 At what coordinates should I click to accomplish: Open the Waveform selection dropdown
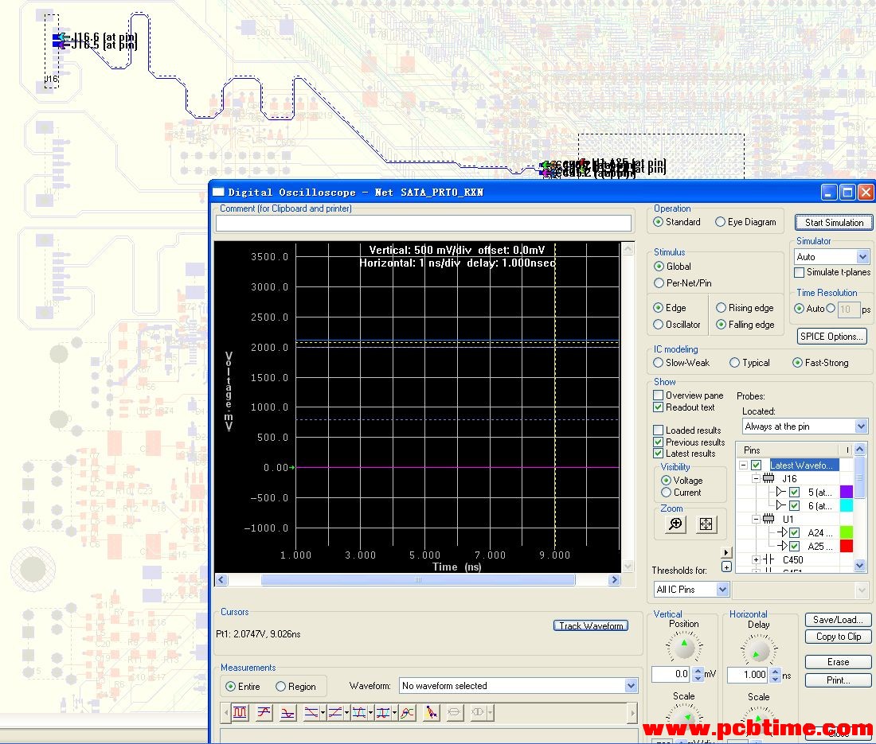pos(631,686)
